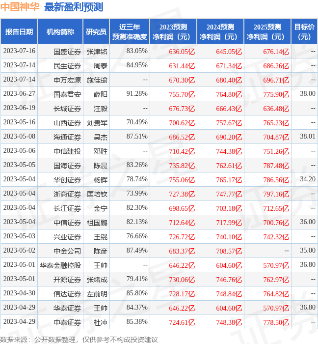The width and height of the screenshot is (318, 344).
Task: Click researcher name 刘贵军
Action: click(97, 123)
